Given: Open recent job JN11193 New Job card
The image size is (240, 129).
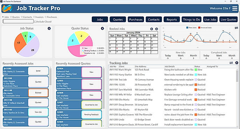Looking at the screenshot, I should click(26, 112).
